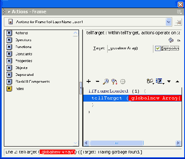Expand the Flash UI Components category
This screenshot has width=185, height=159.
click(x=28, y=82)
